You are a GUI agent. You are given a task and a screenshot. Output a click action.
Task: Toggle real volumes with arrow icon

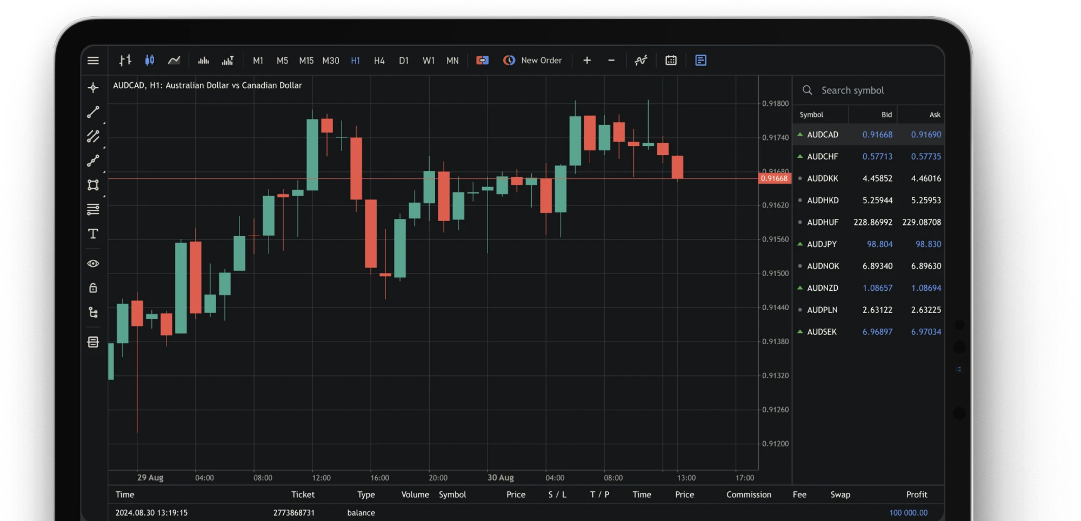pyautogui.click(x=228, y=61)
